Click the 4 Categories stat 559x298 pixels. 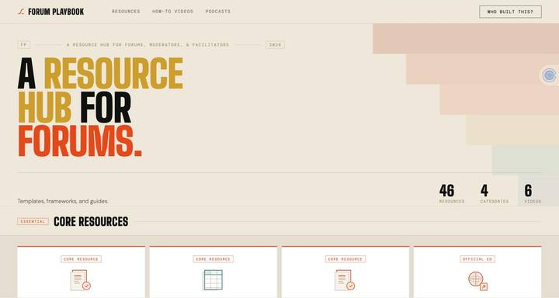pyautogui.click(x=494, y=193)
